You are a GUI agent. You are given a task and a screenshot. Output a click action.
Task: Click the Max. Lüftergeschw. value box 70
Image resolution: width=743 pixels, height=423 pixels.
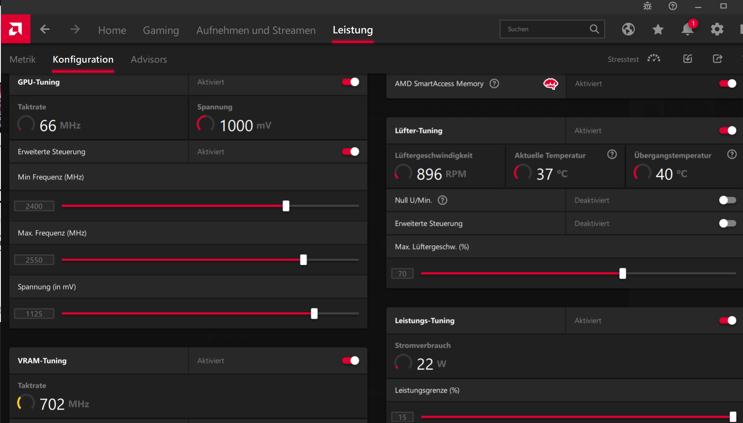point(402,274)
